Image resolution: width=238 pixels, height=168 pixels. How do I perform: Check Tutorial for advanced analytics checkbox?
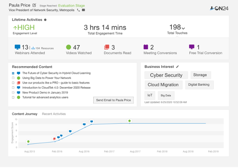(x=13, y=97)
